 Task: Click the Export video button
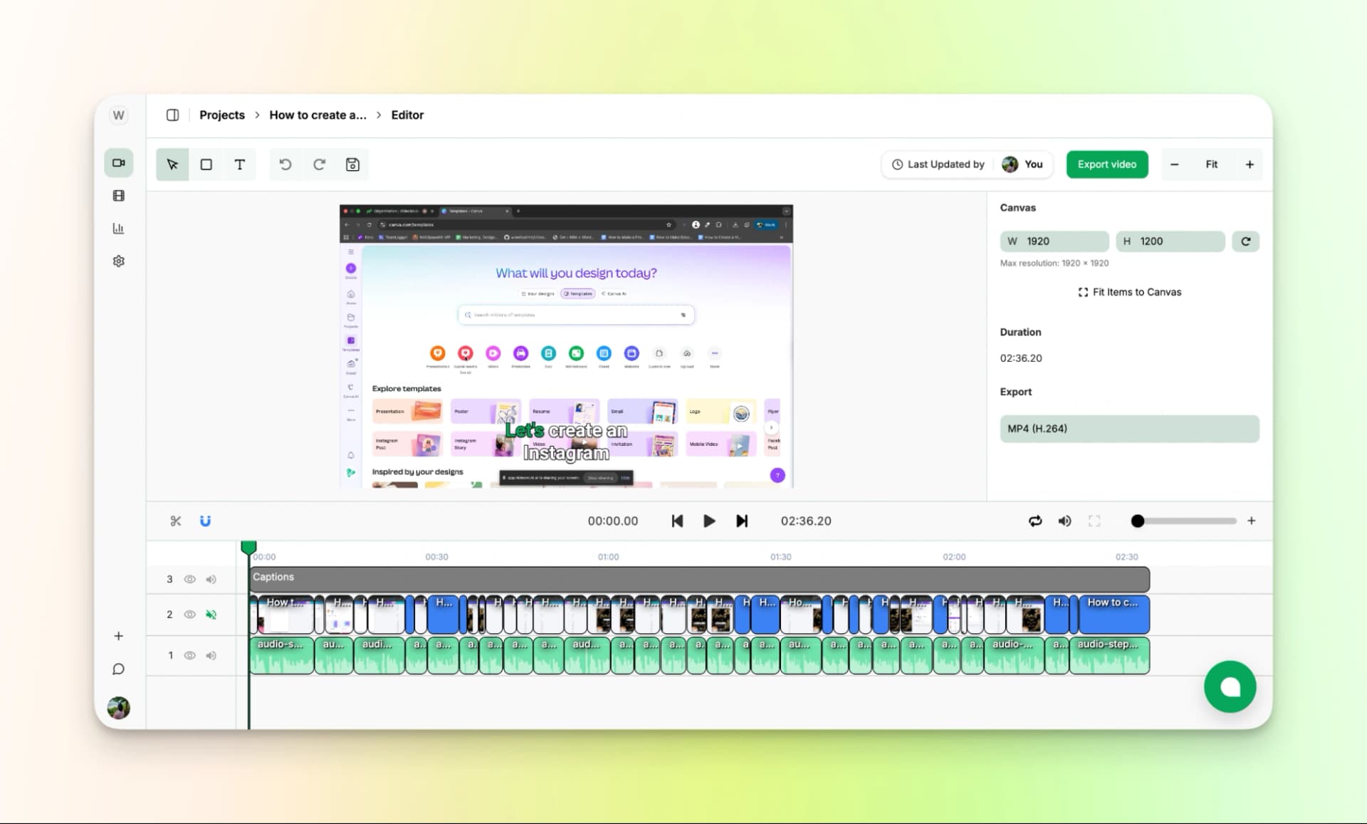click(x=1106, y=164)
